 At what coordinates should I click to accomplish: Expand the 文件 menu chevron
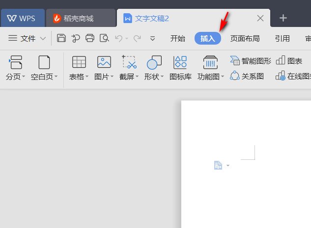point(43,38)
